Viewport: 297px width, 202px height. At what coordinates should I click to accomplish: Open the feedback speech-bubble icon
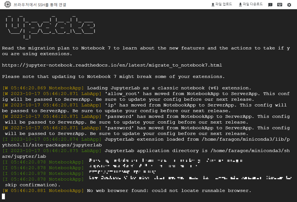point(270,5)
